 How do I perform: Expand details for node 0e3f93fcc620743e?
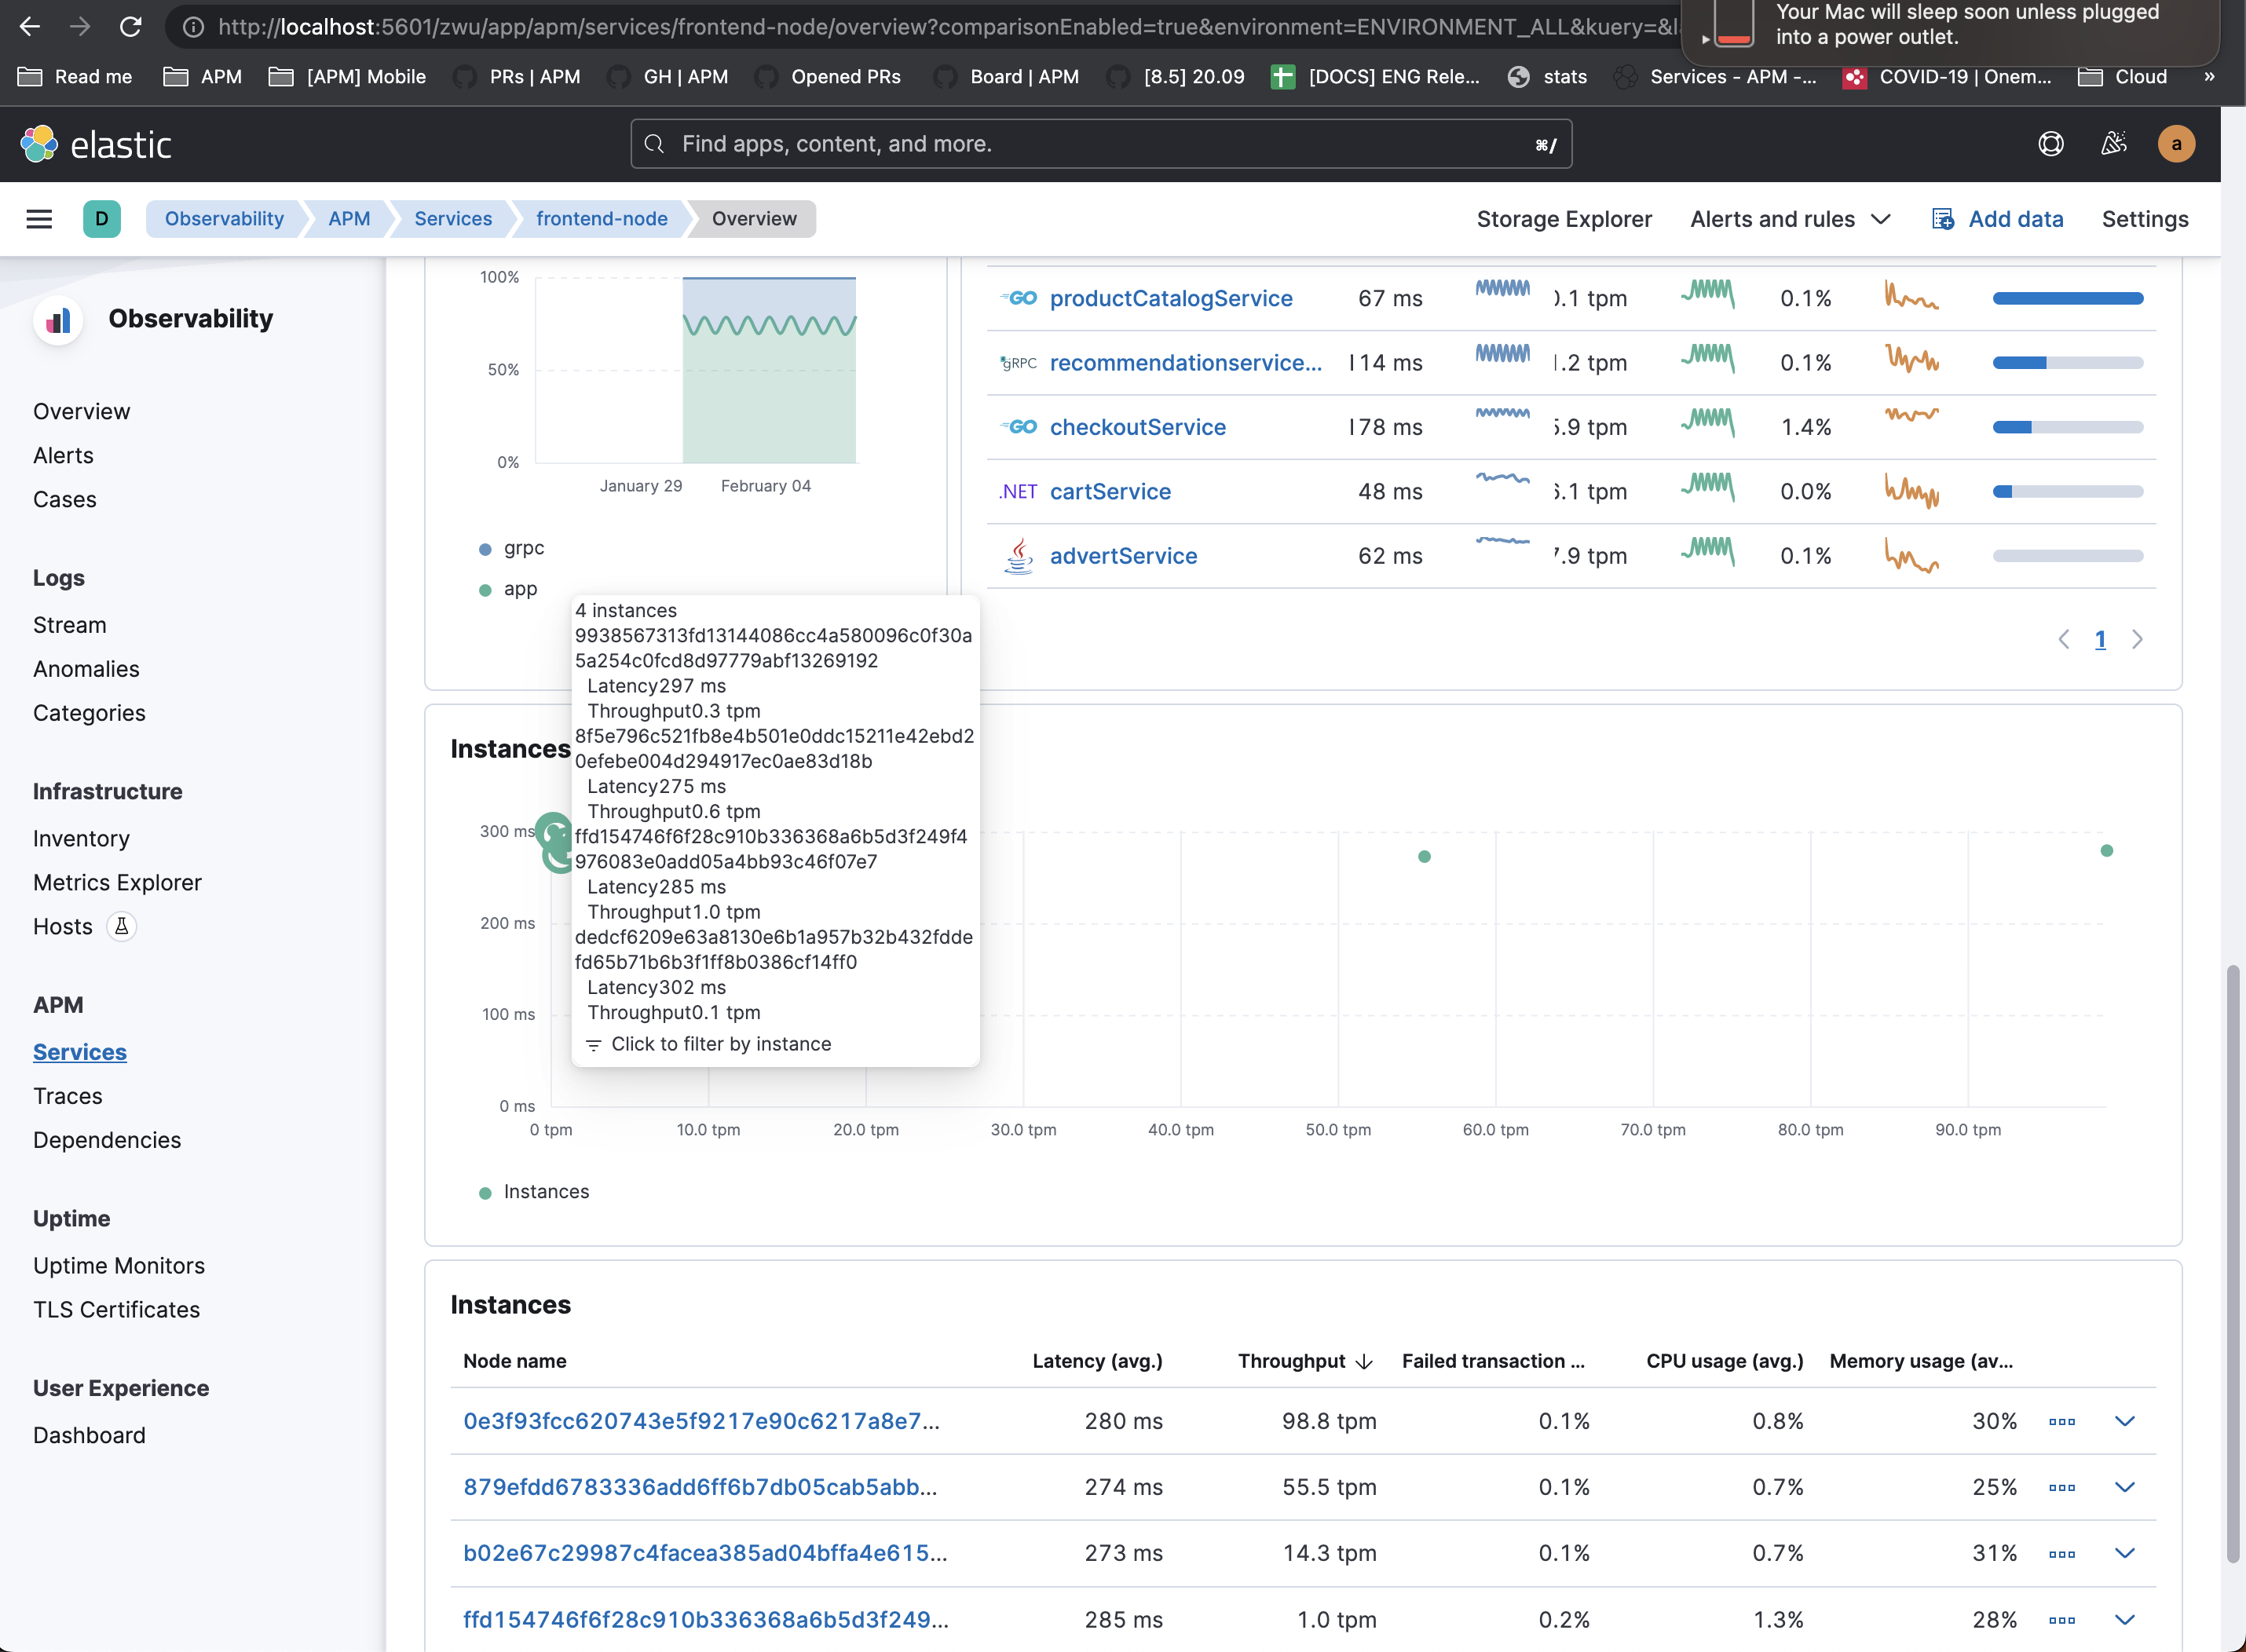tap(2126, 1420)
